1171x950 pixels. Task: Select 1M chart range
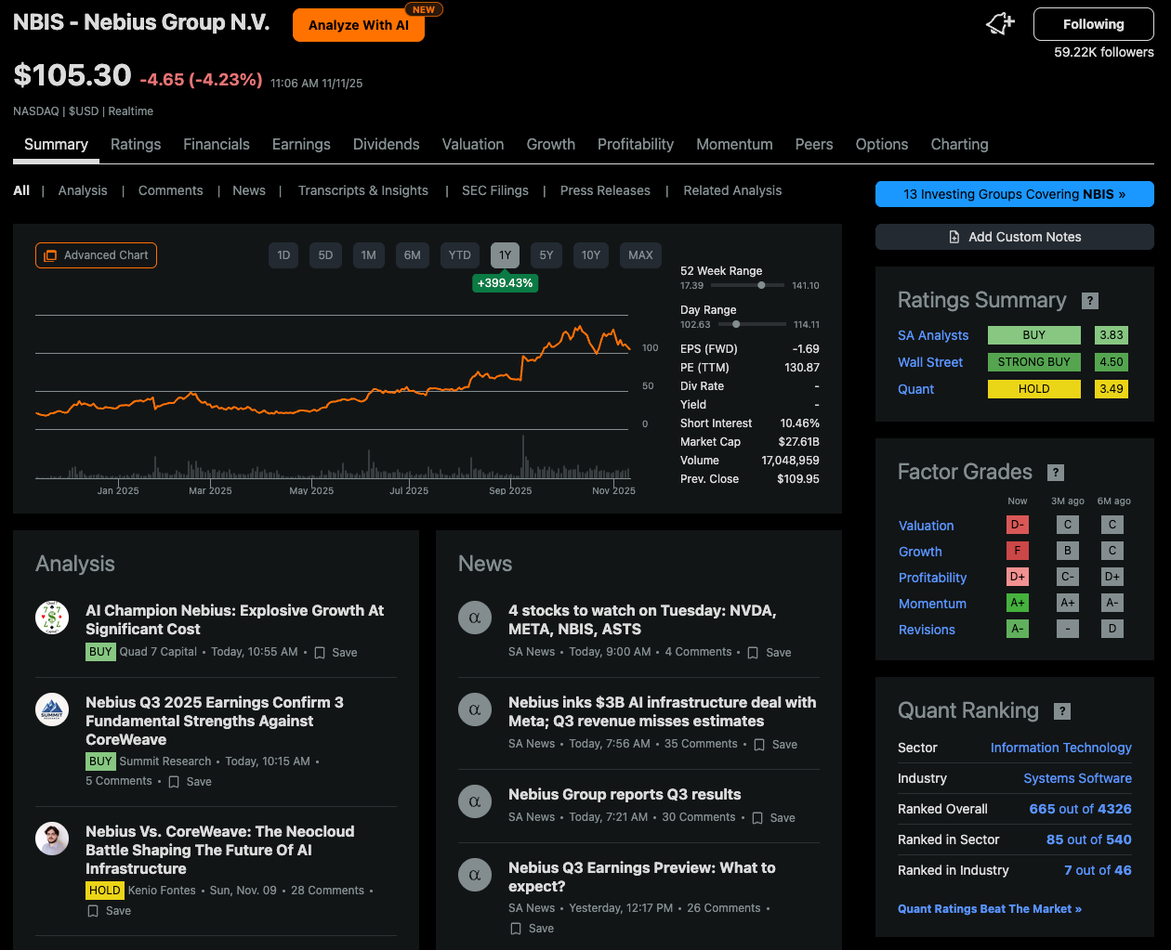(369, 255)
